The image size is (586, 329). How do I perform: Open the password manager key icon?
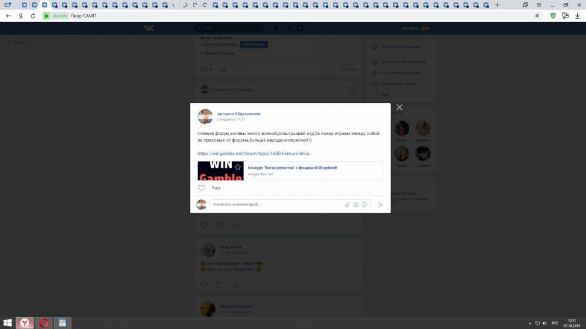coord(565,16)
